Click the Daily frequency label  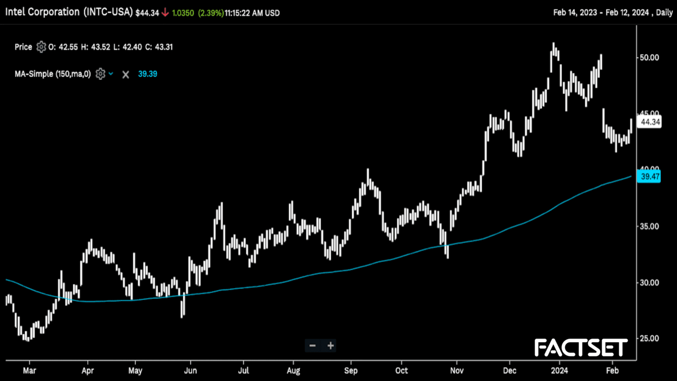pyautogui.click(x=663, y=13)
